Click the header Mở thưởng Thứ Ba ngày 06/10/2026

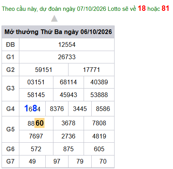click(58, 32)
